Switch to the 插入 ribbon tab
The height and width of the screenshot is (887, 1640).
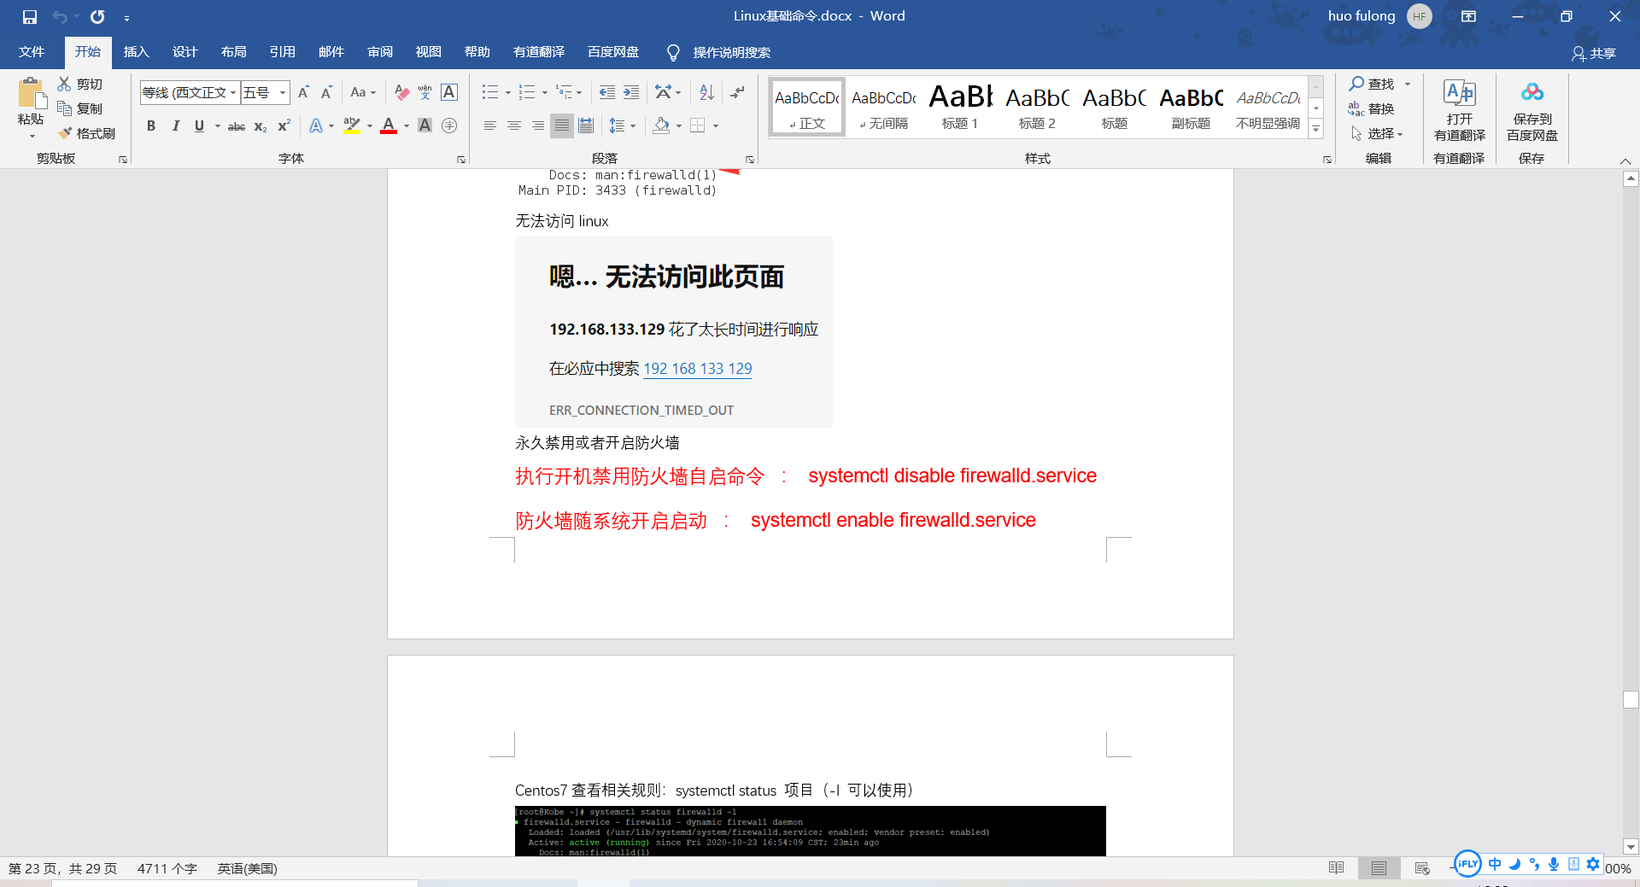pyautogui.click(x=136, y=52)
